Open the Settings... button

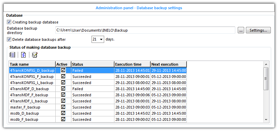[258, 30]
